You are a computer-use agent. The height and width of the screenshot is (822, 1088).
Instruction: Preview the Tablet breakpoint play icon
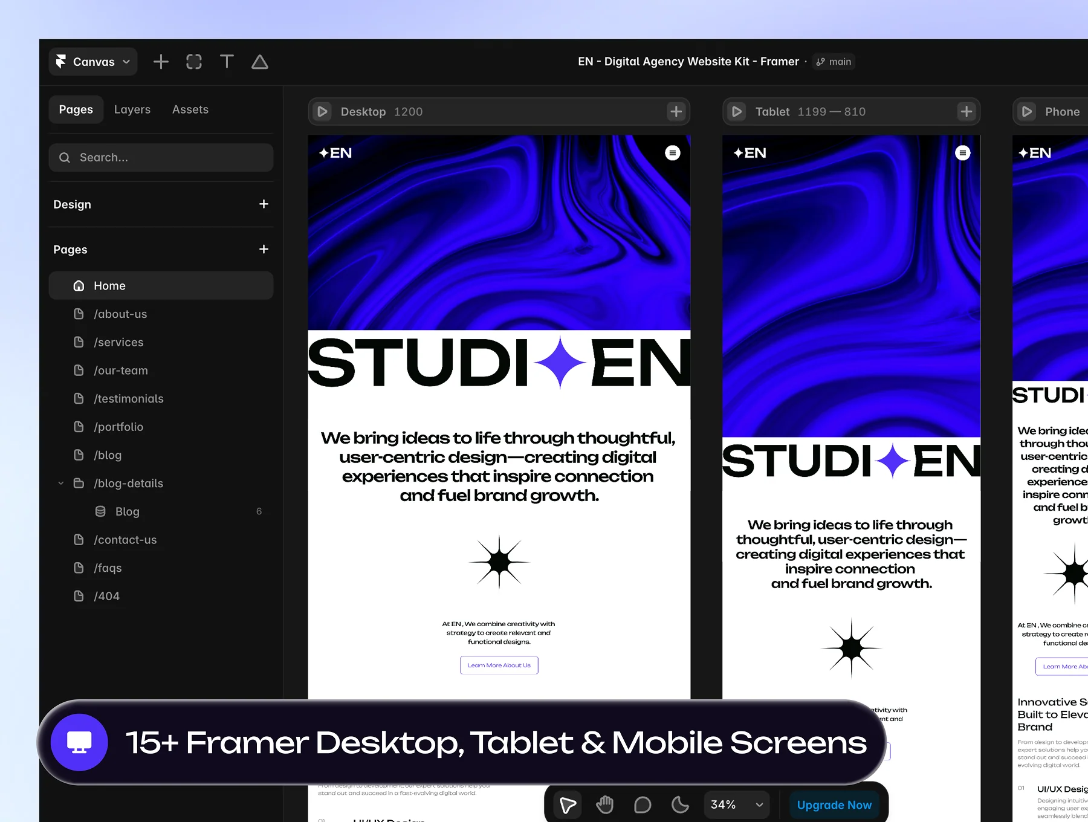pyautogui.click(x=737, y=112)
